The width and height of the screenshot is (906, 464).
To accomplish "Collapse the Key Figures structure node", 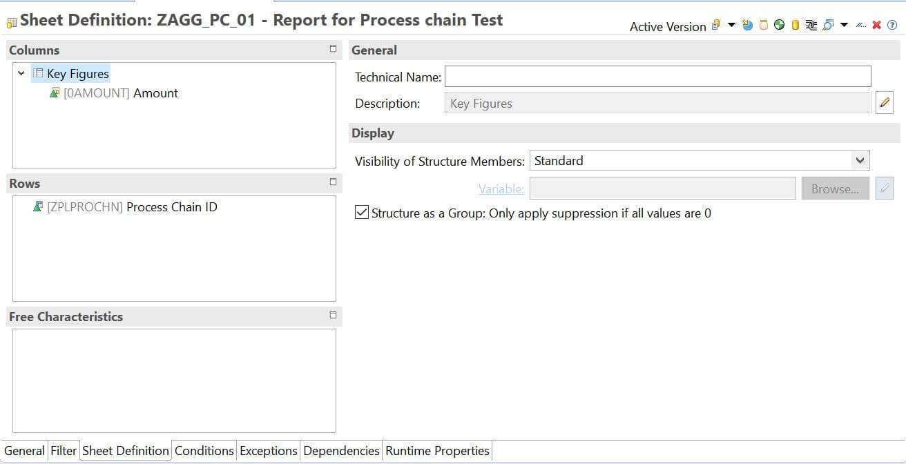I will pos(21,73).
